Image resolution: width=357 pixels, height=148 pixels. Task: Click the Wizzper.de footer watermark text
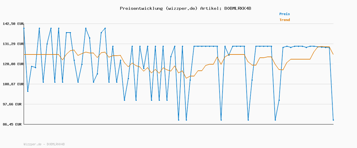click(x=32, y=144)
